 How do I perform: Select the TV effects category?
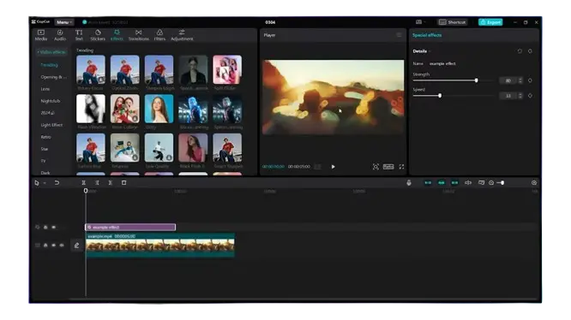tap(44, 161)
